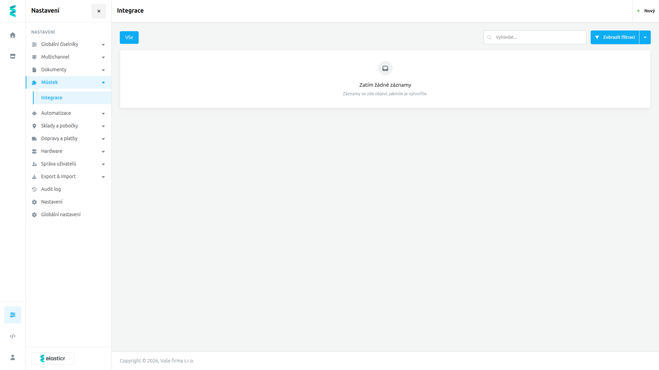This screenshot has height=370, width=659.
Task: Select the settings sliders icon
Action: click(x=13, y=315)
